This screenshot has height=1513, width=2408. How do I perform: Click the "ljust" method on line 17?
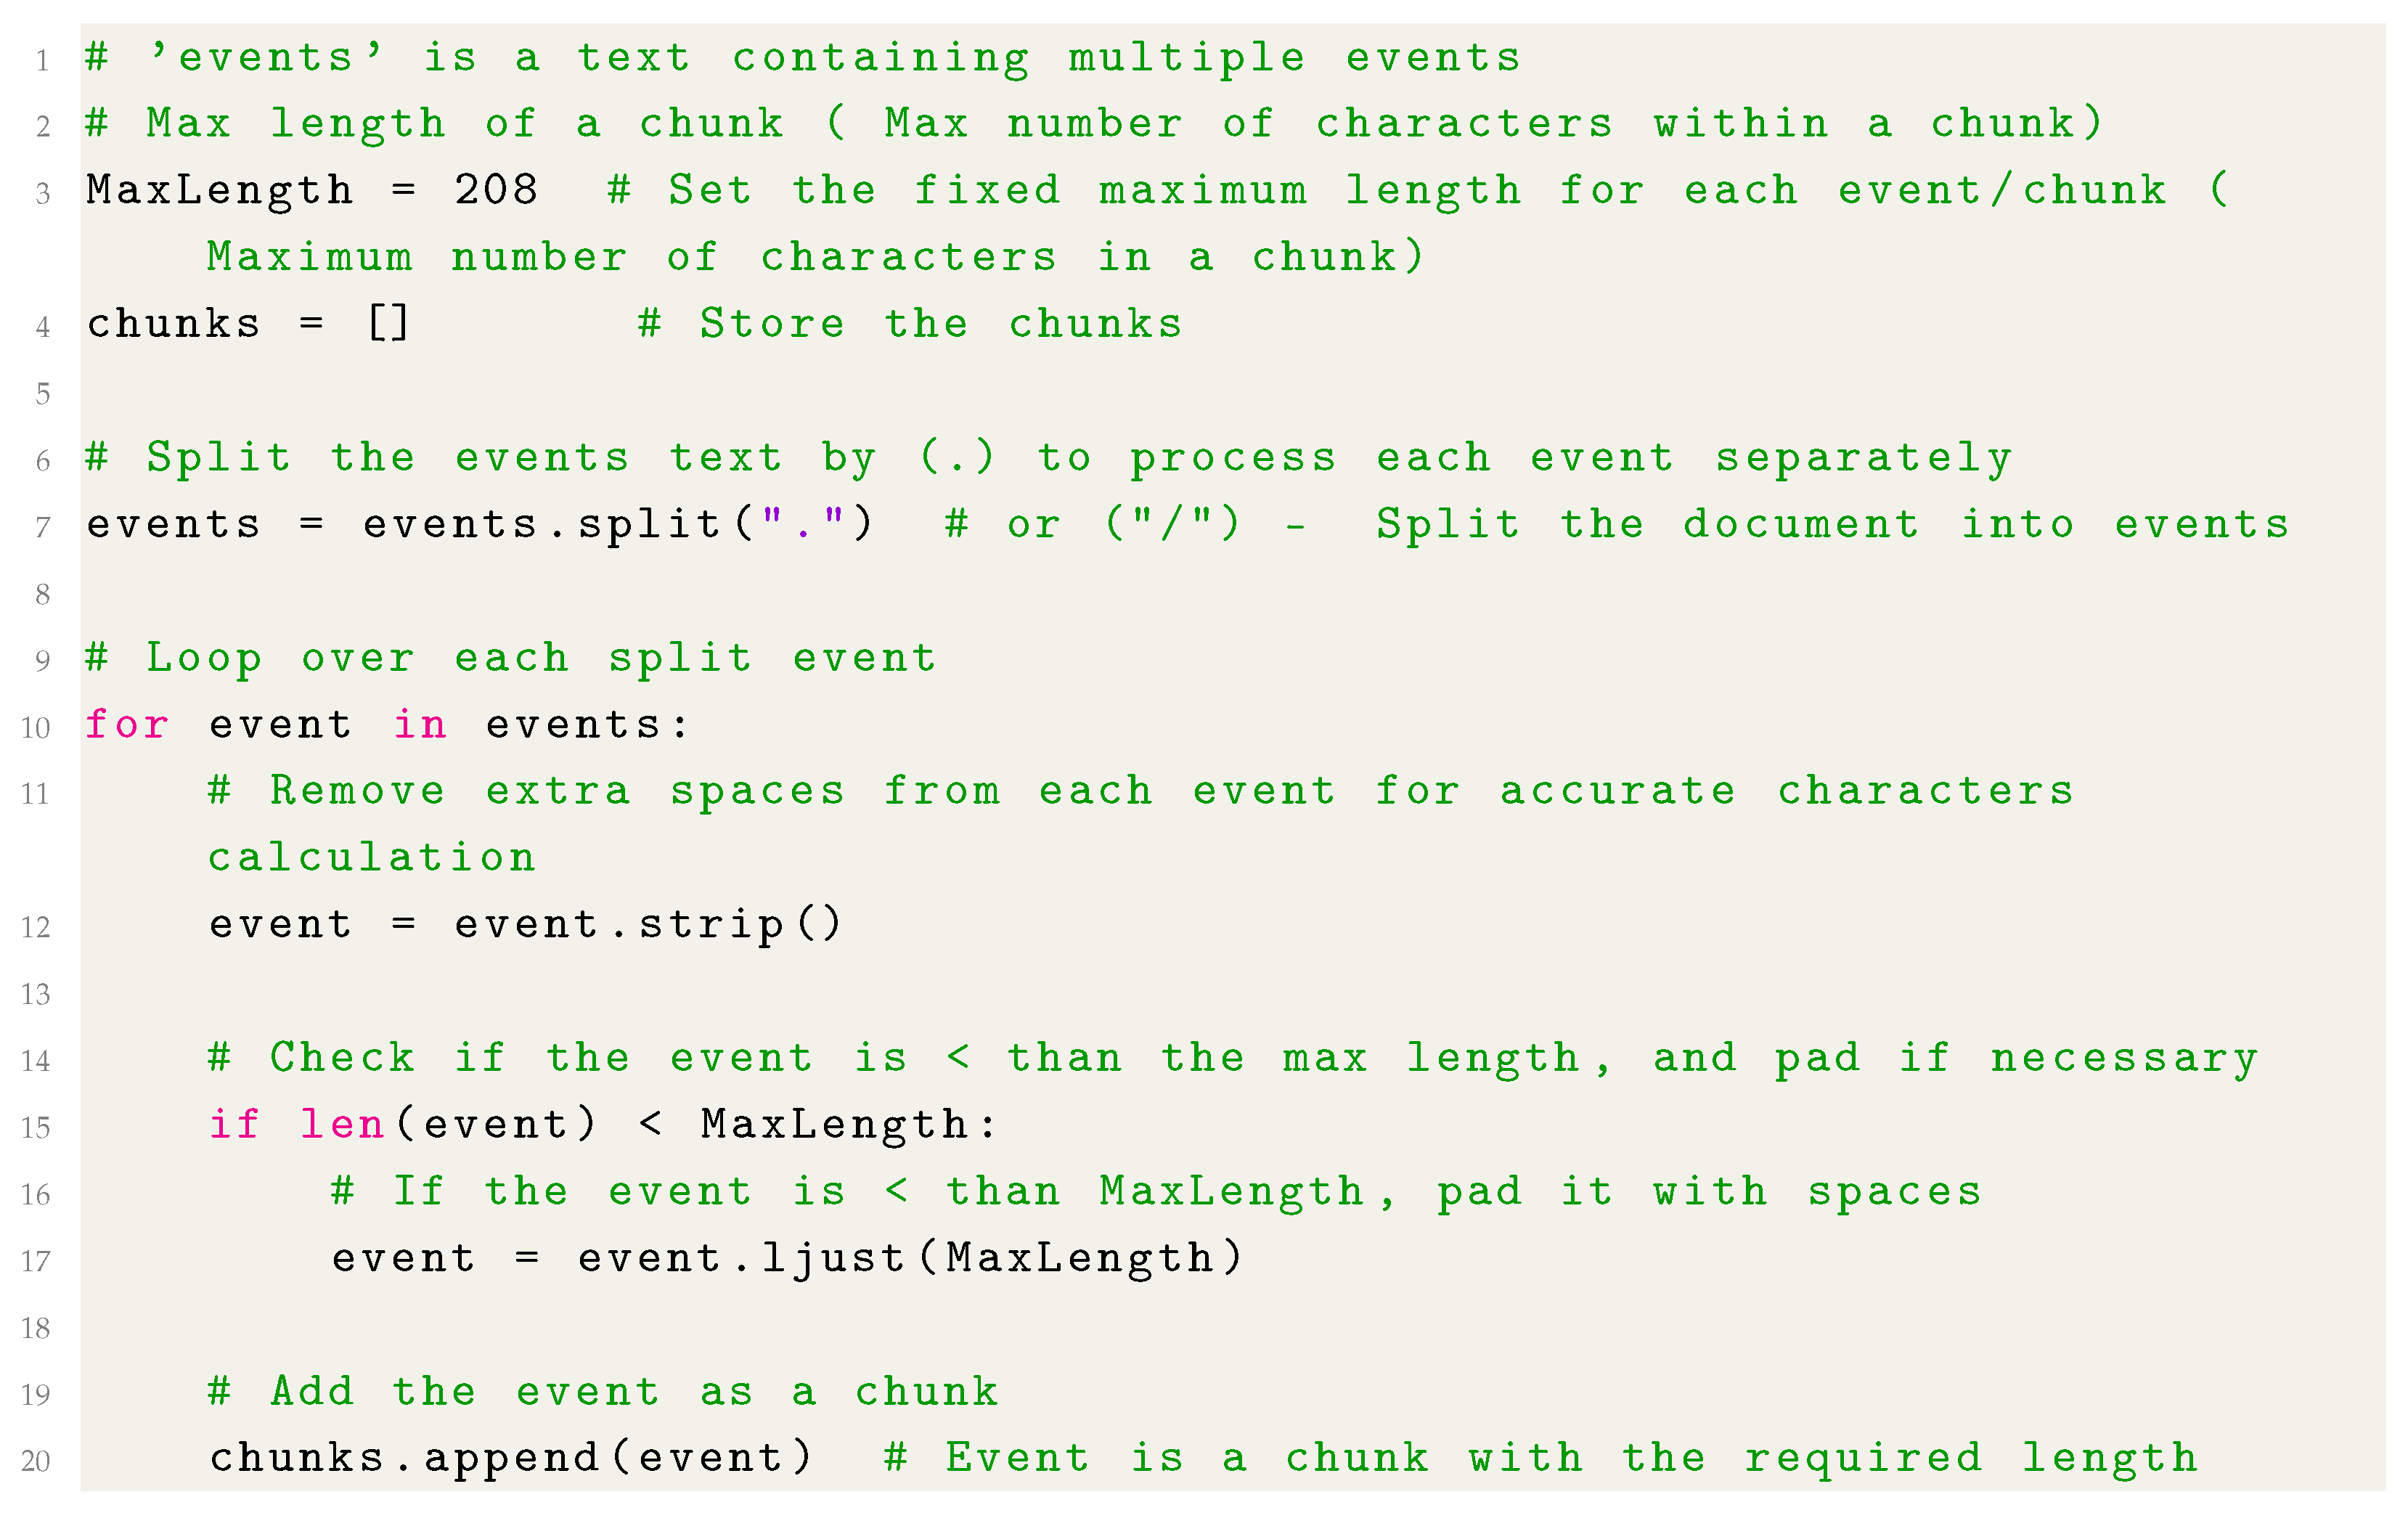833,1258
